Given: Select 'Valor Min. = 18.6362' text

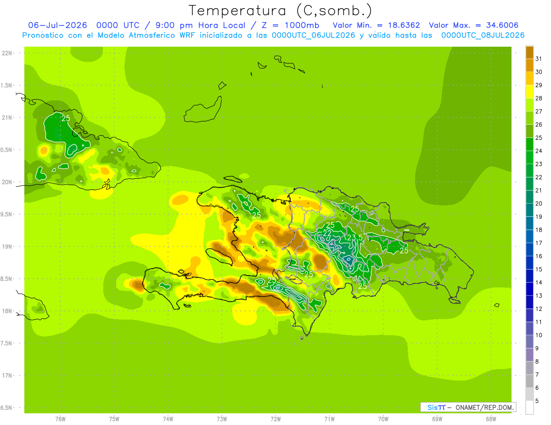Looking at the screenshot, I should coord(376,25).
